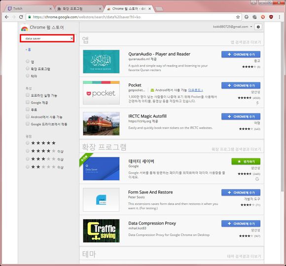Check the Android에서 사용 가능 checkbox

coord(27,116)
